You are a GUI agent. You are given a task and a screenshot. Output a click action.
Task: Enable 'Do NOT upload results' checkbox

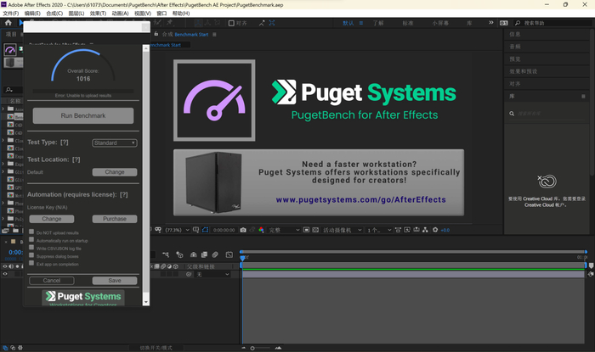pyautogui.click(x=32, y=232)
